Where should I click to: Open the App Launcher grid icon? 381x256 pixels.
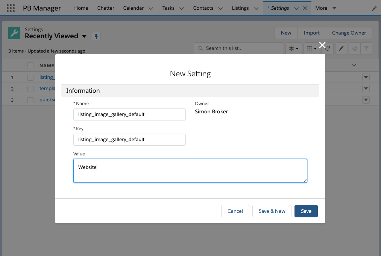click(11, 8)
